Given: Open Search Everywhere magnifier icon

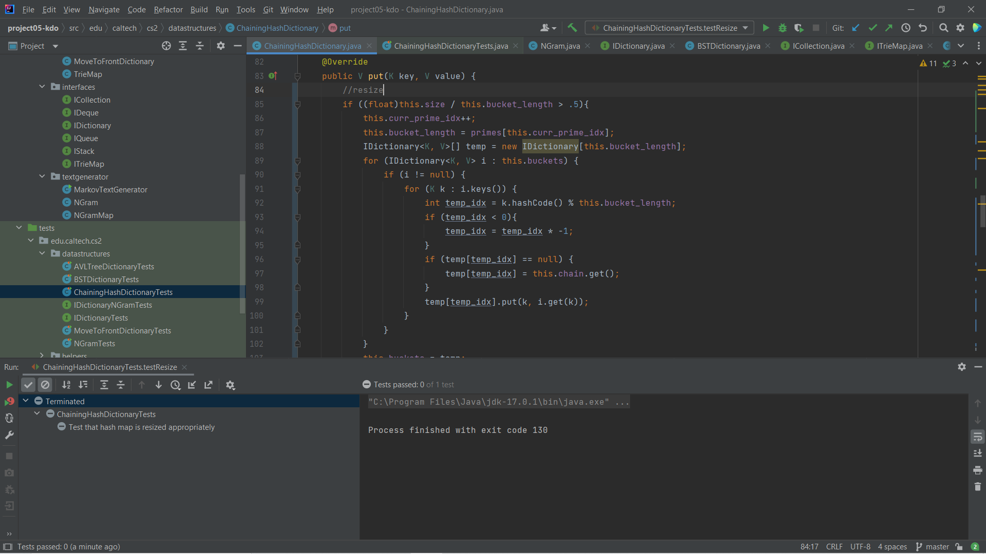Looking at the screenshot, I should pyautogui.click(x=943, y=28).
